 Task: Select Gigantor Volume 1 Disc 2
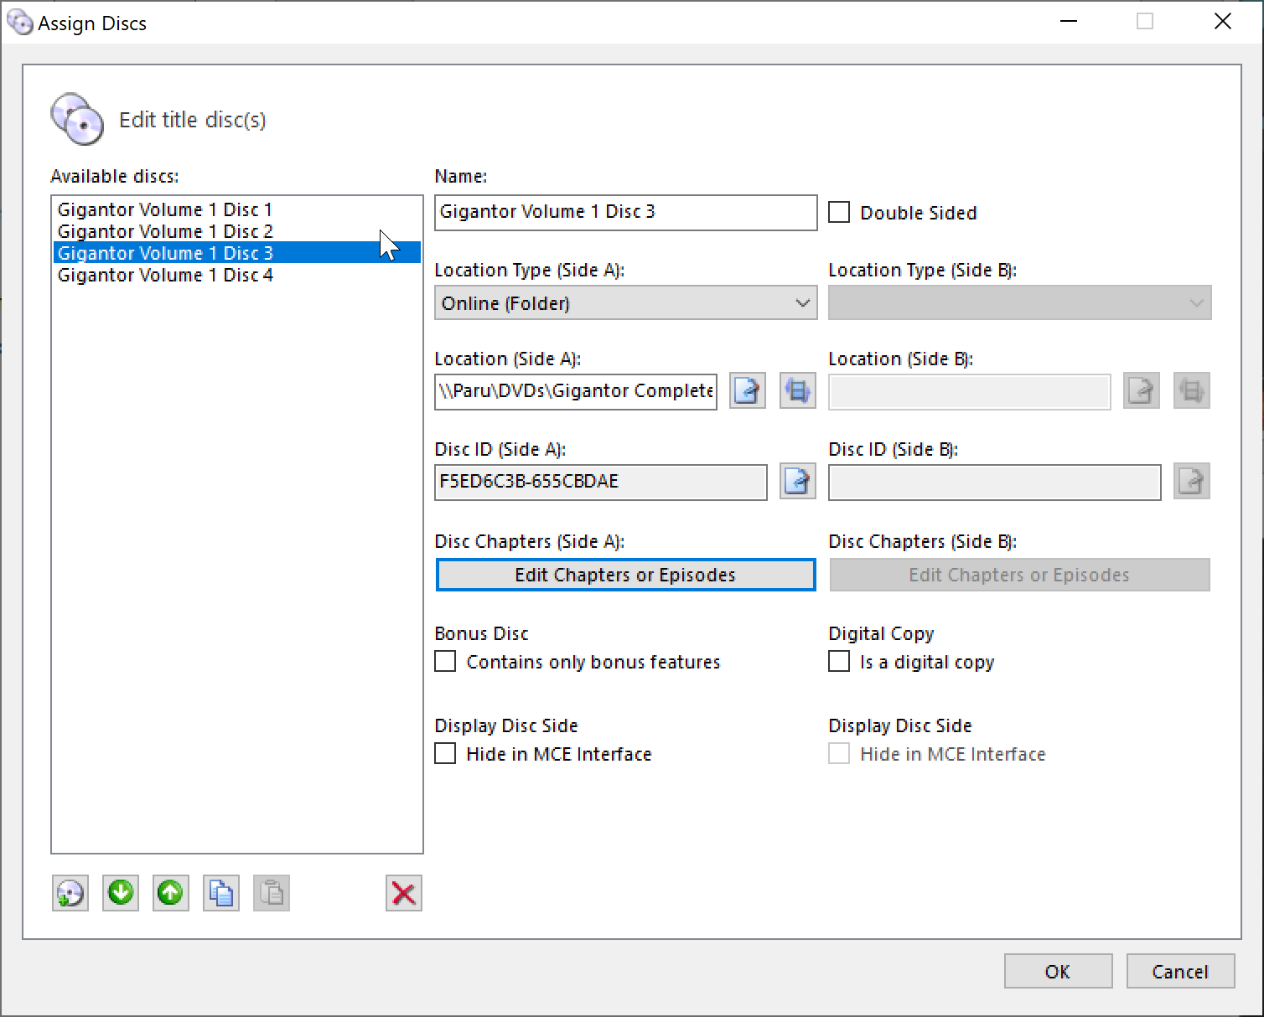(237, 231)
